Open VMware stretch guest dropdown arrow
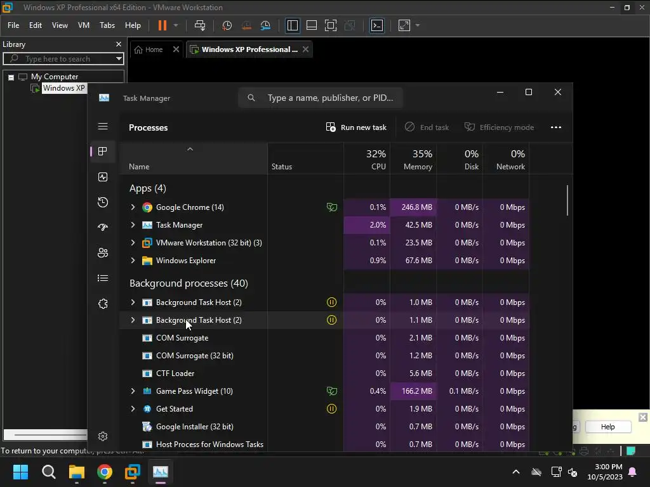This screenshot has width=650, height=487. 418,25
